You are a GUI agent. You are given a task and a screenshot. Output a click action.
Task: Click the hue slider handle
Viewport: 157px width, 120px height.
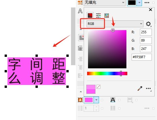pos(121,73)
